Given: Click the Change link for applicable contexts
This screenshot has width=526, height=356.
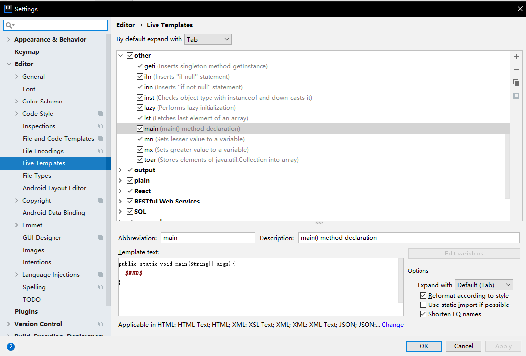Looking at the screenshot, I should [x=392, y=324].
